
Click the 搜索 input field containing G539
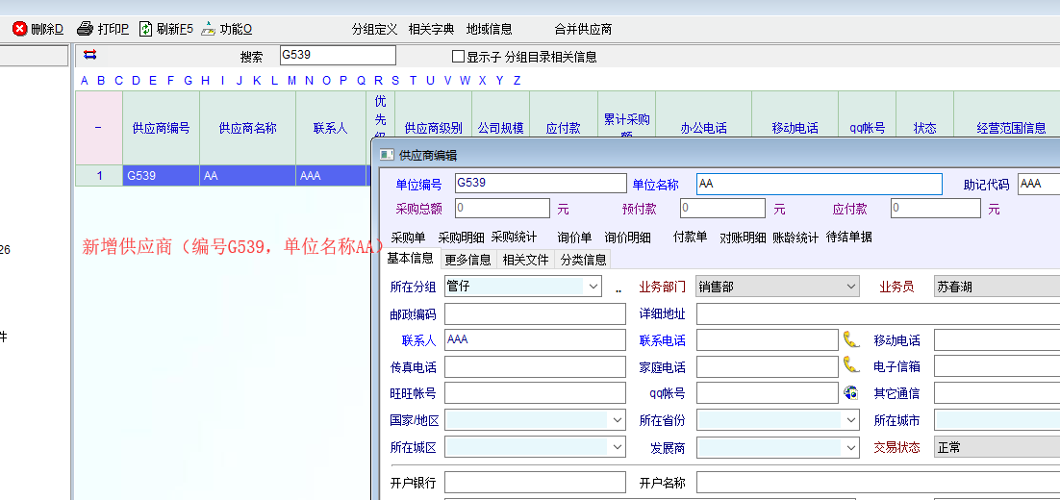click(337, 56)
